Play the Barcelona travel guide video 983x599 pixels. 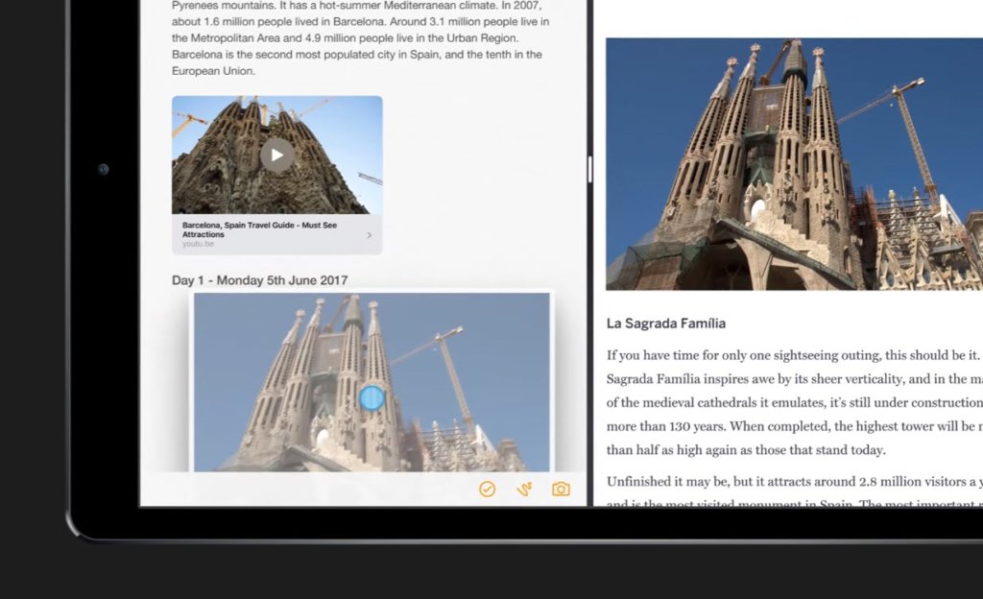(x=276, y=155)
